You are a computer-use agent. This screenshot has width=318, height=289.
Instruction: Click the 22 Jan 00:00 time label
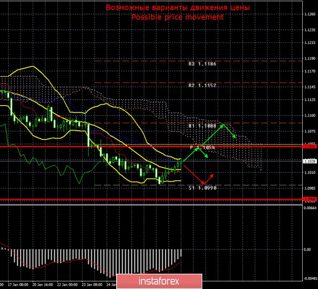[67, 285]
